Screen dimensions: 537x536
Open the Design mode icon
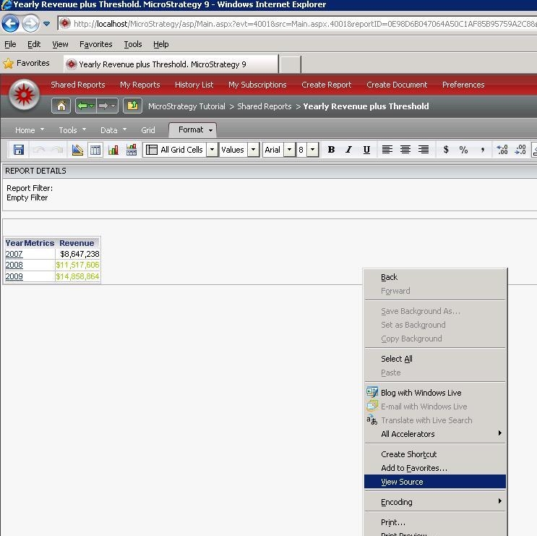pyautogui.click(x=77, y=150)
